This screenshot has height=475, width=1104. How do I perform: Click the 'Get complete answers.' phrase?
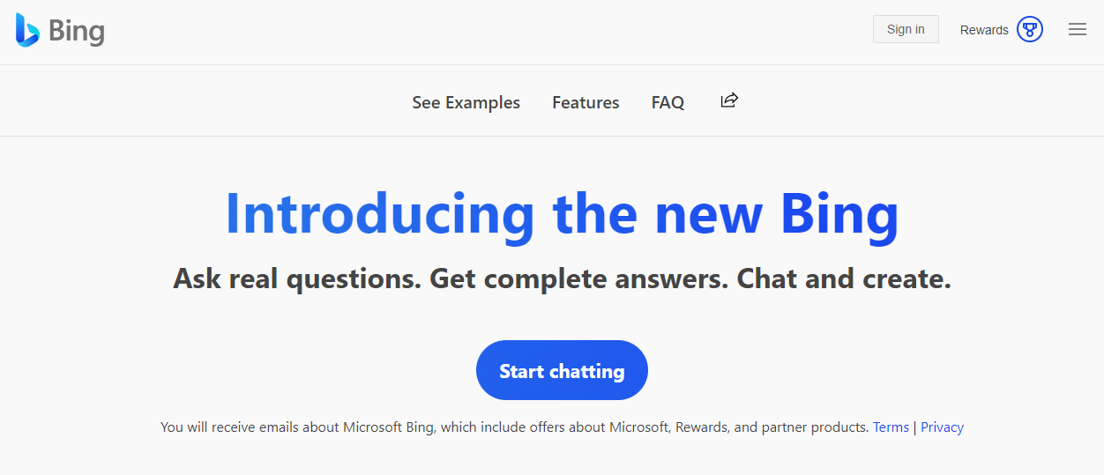(578, 279)
